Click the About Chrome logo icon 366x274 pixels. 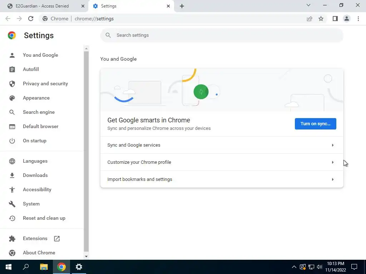pyautogui.click(x=12, y=253)
